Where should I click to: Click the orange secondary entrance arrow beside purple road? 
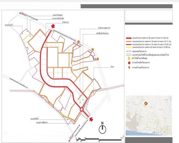(79, 42)
